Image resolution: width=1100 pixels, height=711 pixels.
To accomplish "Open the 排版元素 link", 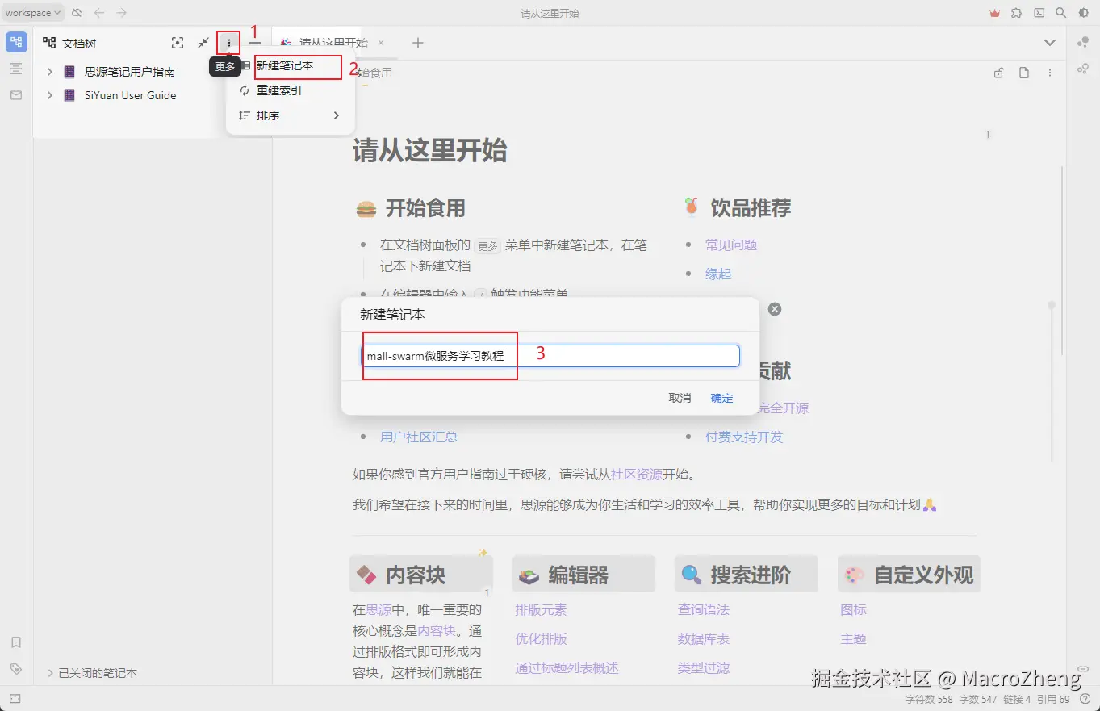I will pos(541,609).
